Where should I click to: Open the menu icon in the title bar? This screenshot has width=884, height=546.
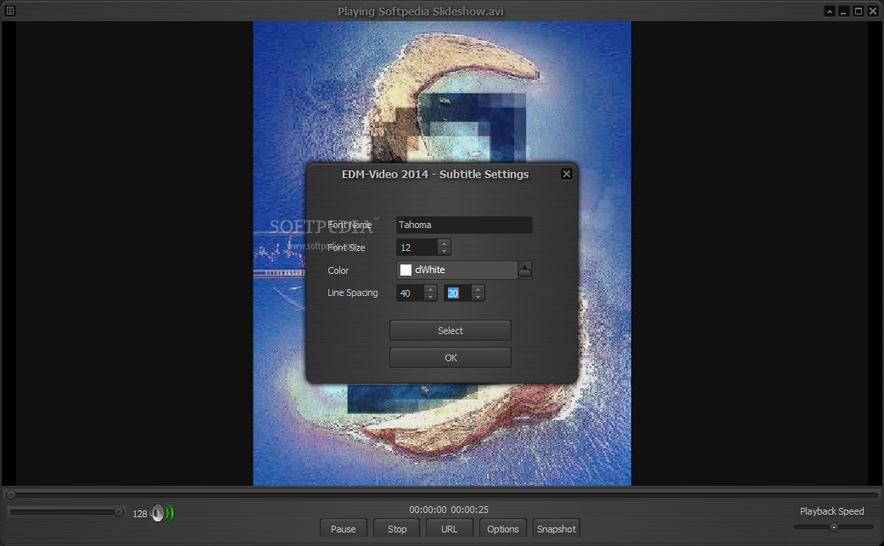[x=10, y=11]
